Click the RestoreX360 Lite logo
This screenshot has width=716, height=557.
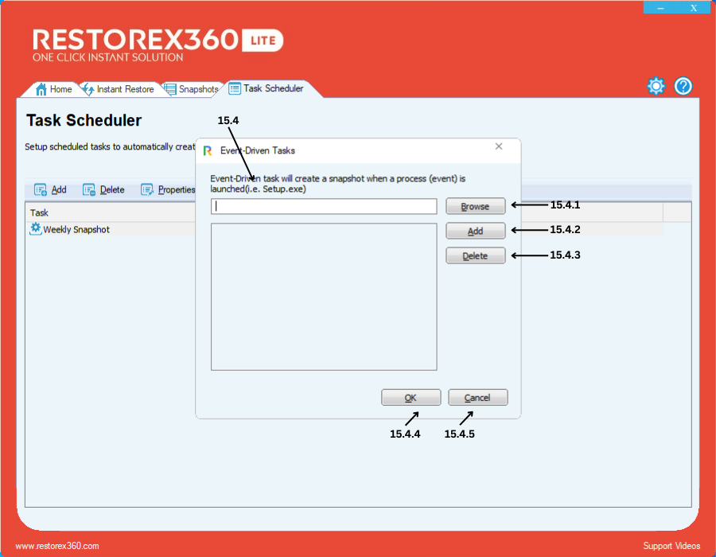click(158, 45)
